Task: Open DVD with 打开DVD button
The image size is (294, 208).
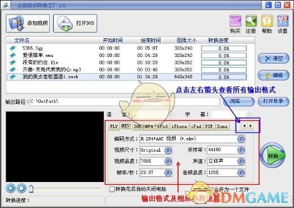Action: click(75, 24)
